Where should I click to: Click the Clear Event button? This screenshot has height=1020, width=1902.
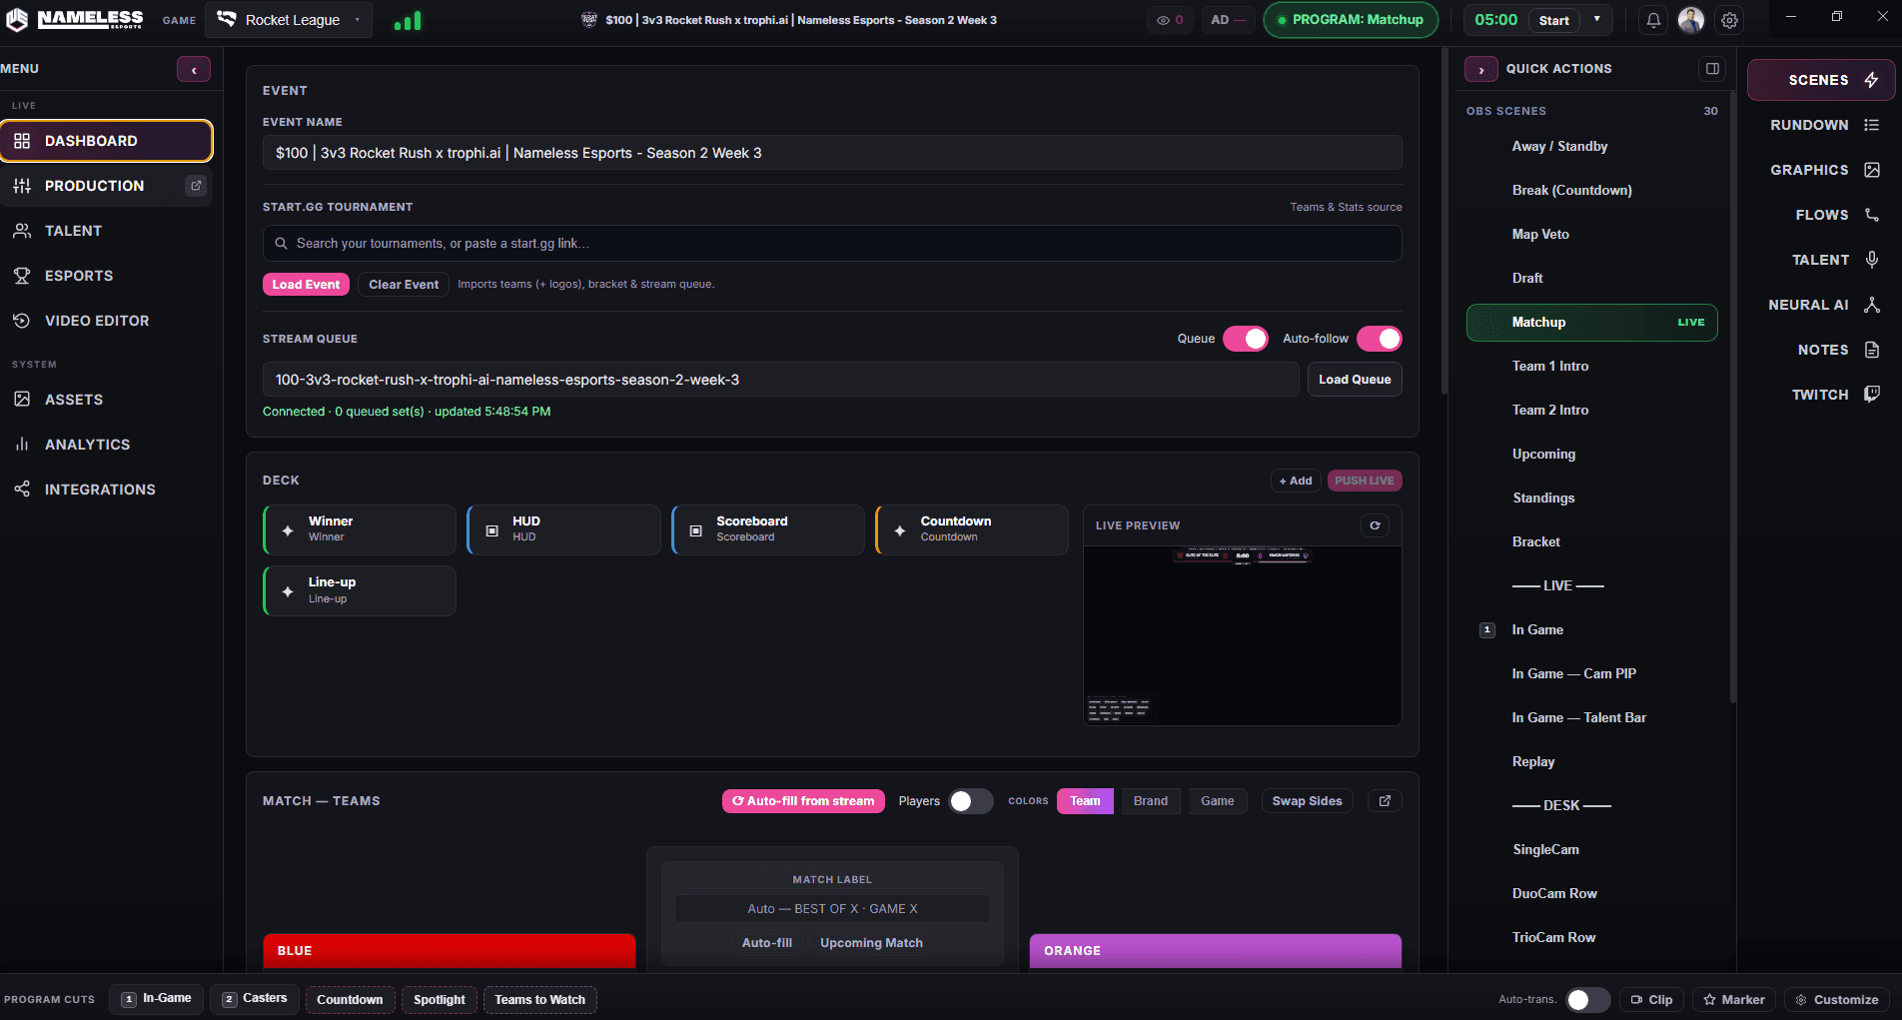point(404,285)
